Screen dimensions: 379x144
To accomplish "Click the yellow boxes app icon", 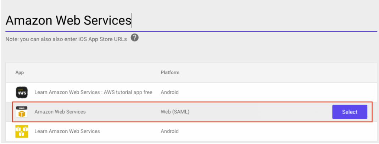I will pyautogui.click(x=22, y=132).
